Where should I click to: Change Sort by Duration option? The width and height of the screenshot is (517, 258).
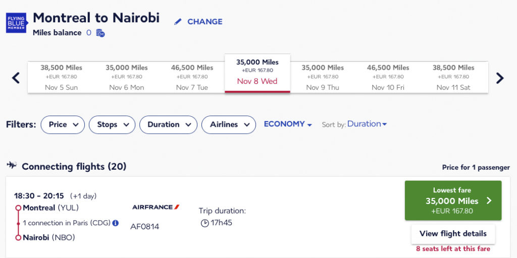pyautogui.click(x=367, y=124)
